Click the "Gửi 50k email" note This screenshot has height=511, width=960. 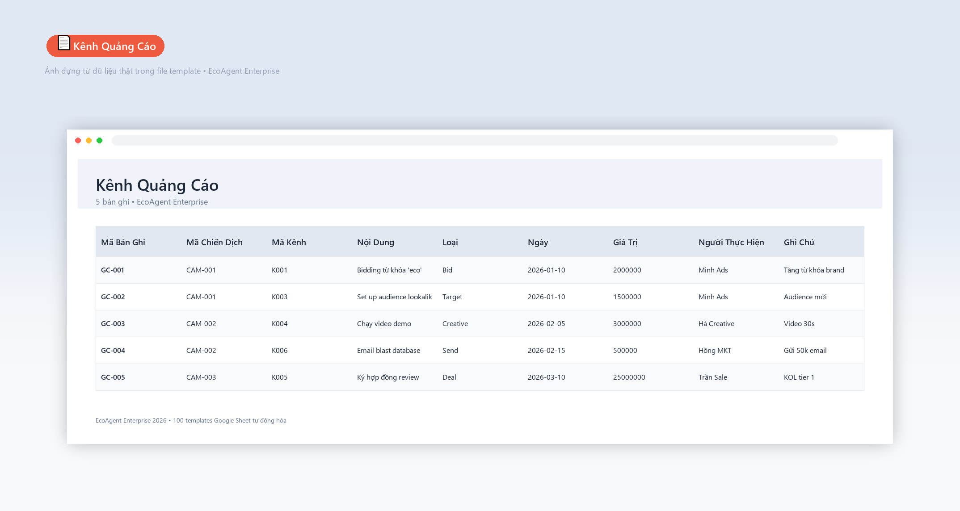(x=805, y=350)
